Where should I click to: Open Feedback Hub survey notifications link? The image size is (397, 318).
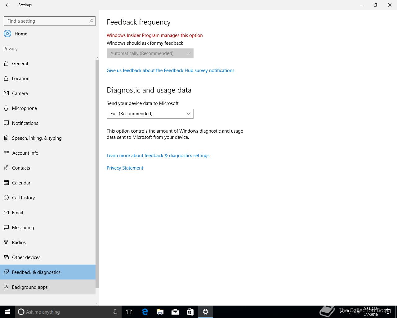tap(171, 70)
